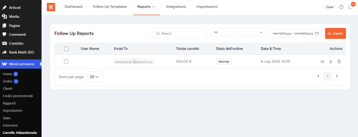The width and height of the screenshot is (358, 137).
Task: Click the orange Export button
Action: pyautogui.click(x=335, y=33)
